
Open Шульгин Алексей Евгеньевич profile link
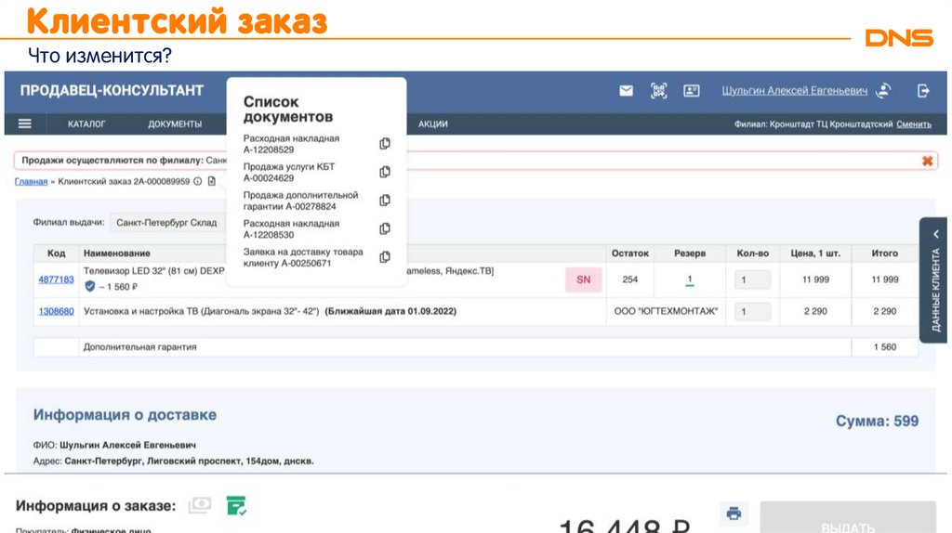(794, 91)
